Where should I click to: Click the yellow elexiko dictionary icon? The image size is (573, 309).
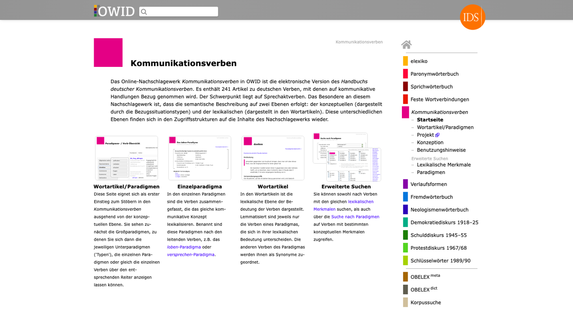click(x=405, y=61)
